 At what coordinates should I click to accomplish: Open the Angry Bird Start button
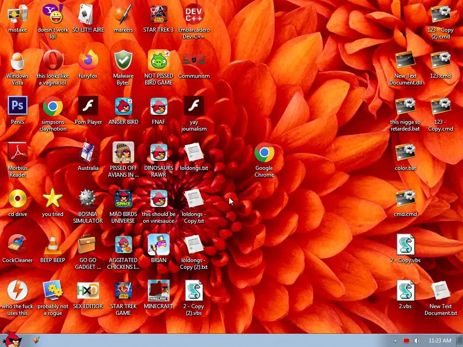click(11, 339)
